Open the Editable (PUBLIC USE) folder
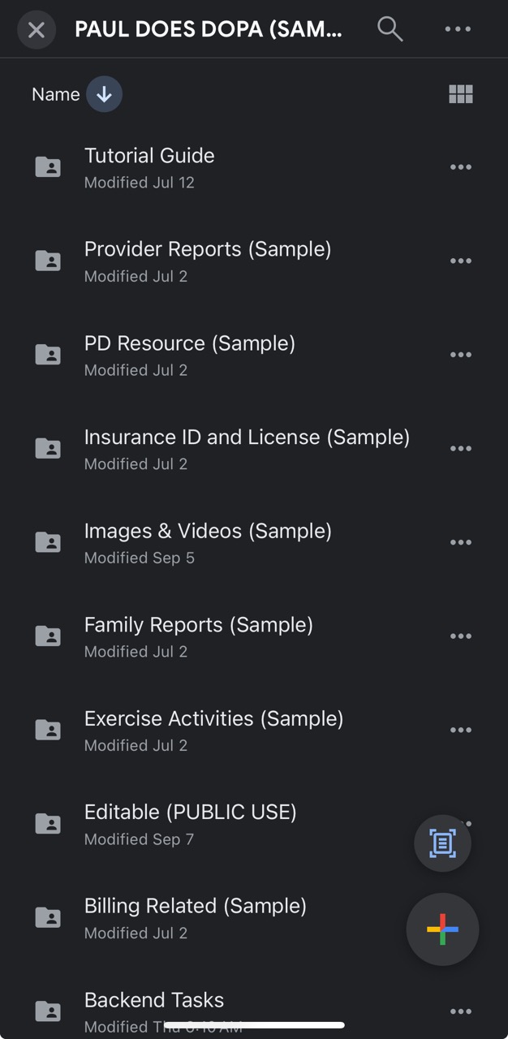This screenshot has width=508, height=1039. click(190, 812)
